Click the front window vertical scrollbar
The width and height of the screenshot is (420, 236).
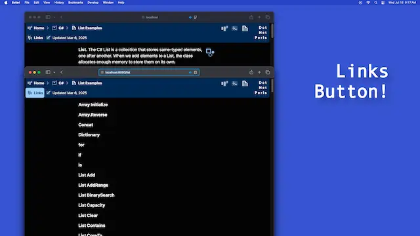pyautogui.click(x=272, y=86)
